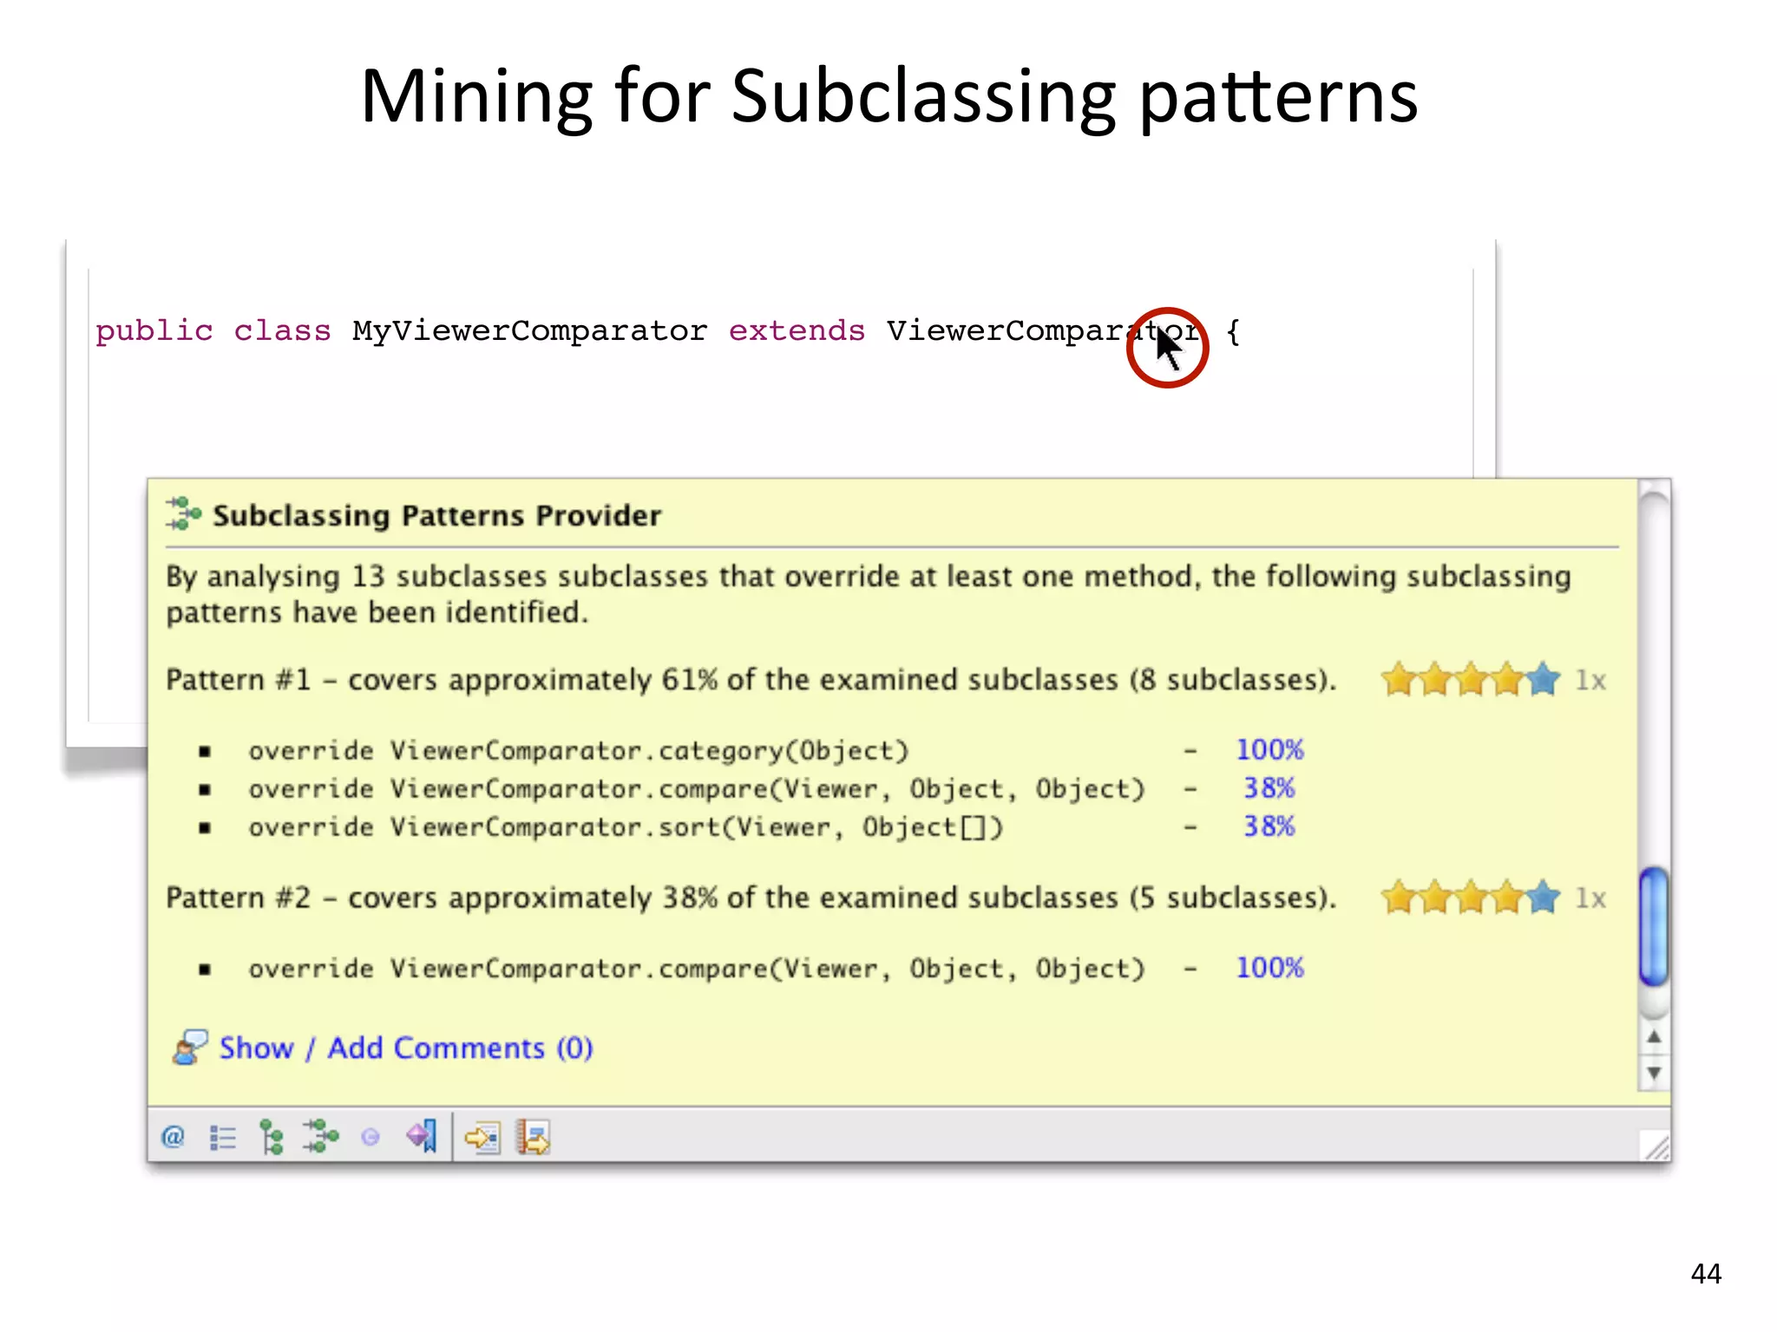Click 'Pattern #2 – covers approximately 38%' line
Viewport: 1777px width, 1332px height.
pos(751,898)
